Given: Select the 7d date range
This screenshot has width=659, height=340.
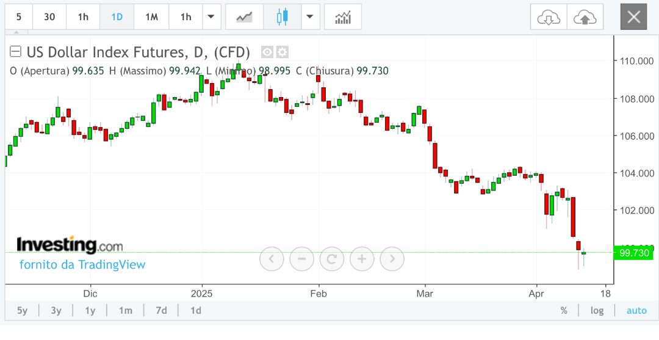Looking at the screenshot, I should (161, 311).
